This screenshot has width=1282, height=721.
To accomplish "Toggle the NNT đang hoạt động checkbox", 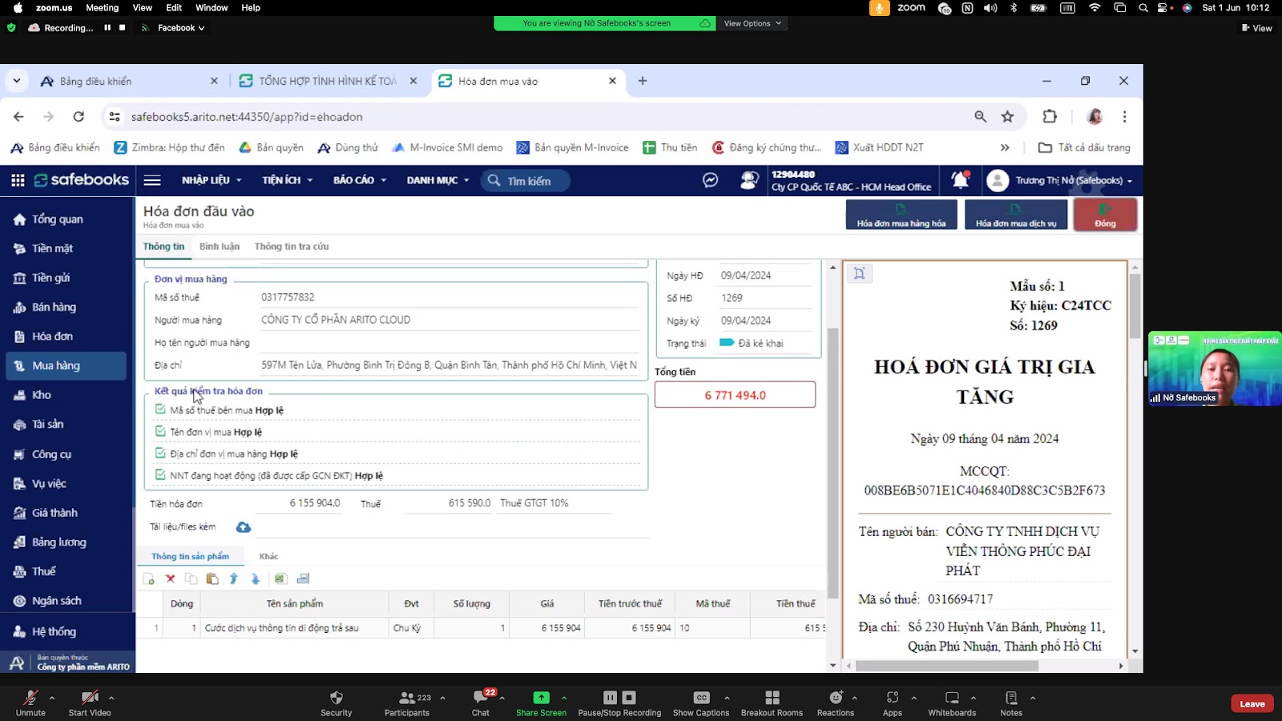I will tap(160, 474).
